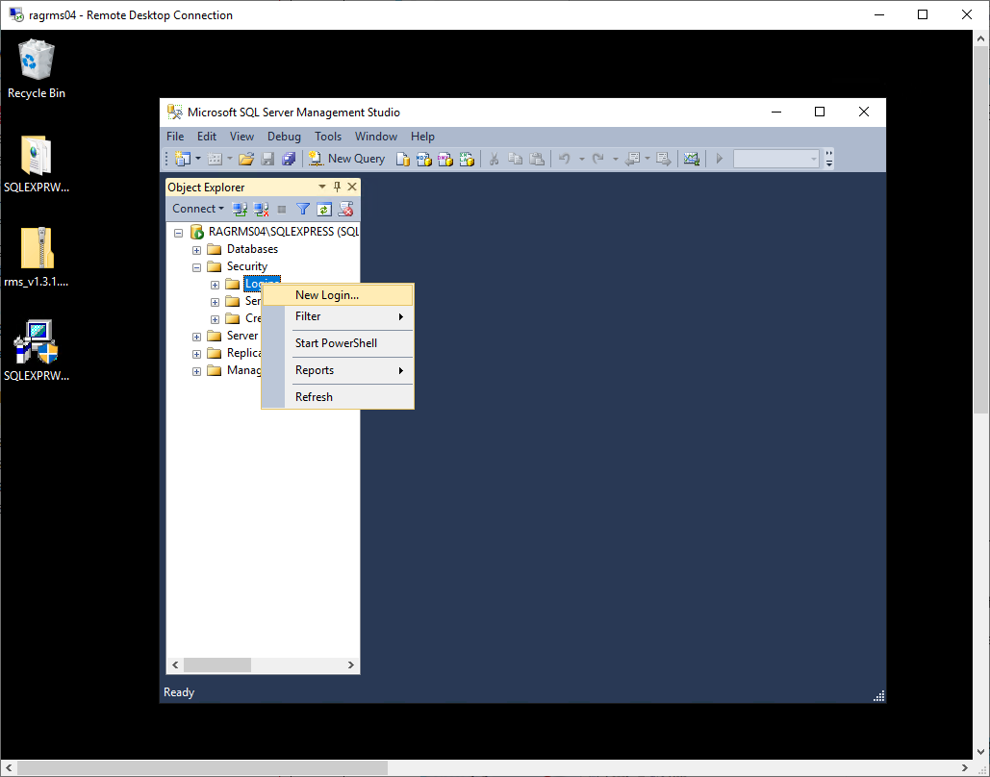Click the Filter funnel icon

(303, 209)
